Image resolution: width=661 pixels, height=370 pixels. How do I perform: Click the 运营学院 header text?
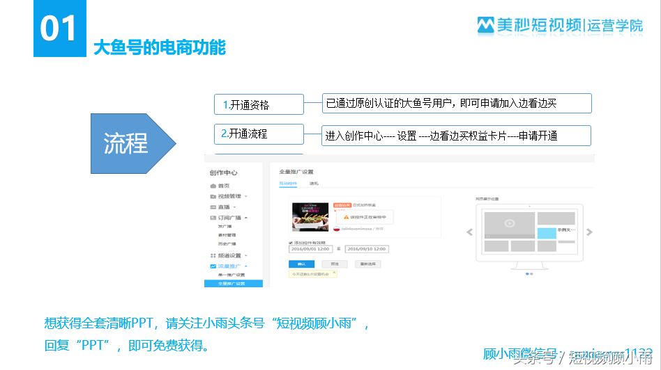click(x=614, y=25)
